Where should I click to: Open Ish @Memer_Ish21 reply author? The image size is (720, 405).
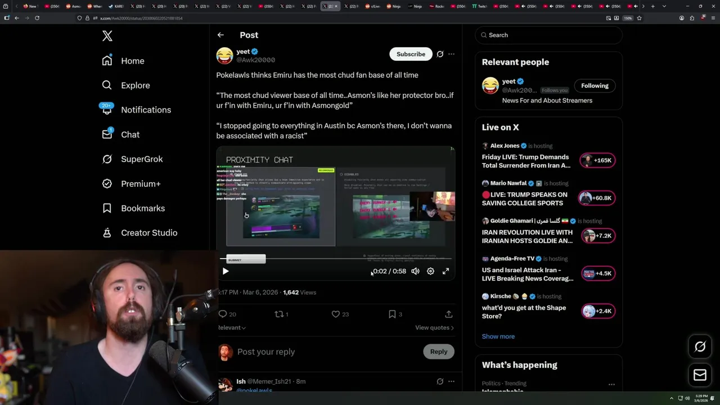click(263, 381)
